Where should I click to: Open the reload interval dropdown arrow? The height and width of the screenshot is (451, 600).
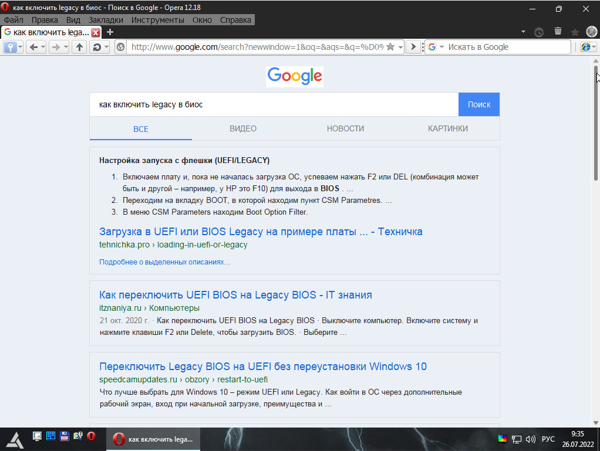click(x=106, y=47)
